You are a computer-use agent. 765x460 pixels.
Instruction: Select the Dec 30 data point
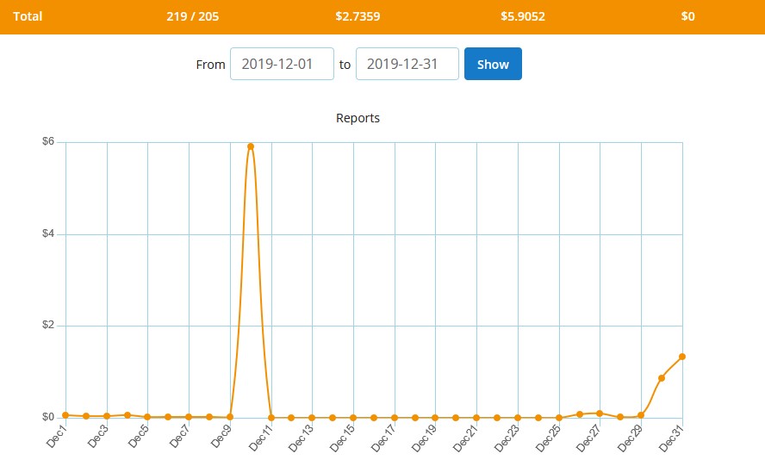click(x=662, y=378)
